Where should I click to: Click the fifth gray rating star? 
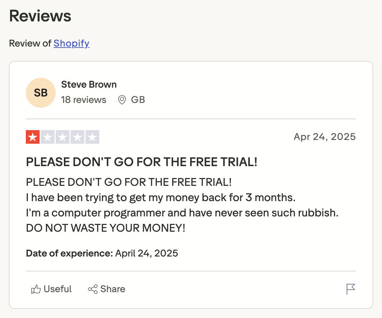coord(92,137)
